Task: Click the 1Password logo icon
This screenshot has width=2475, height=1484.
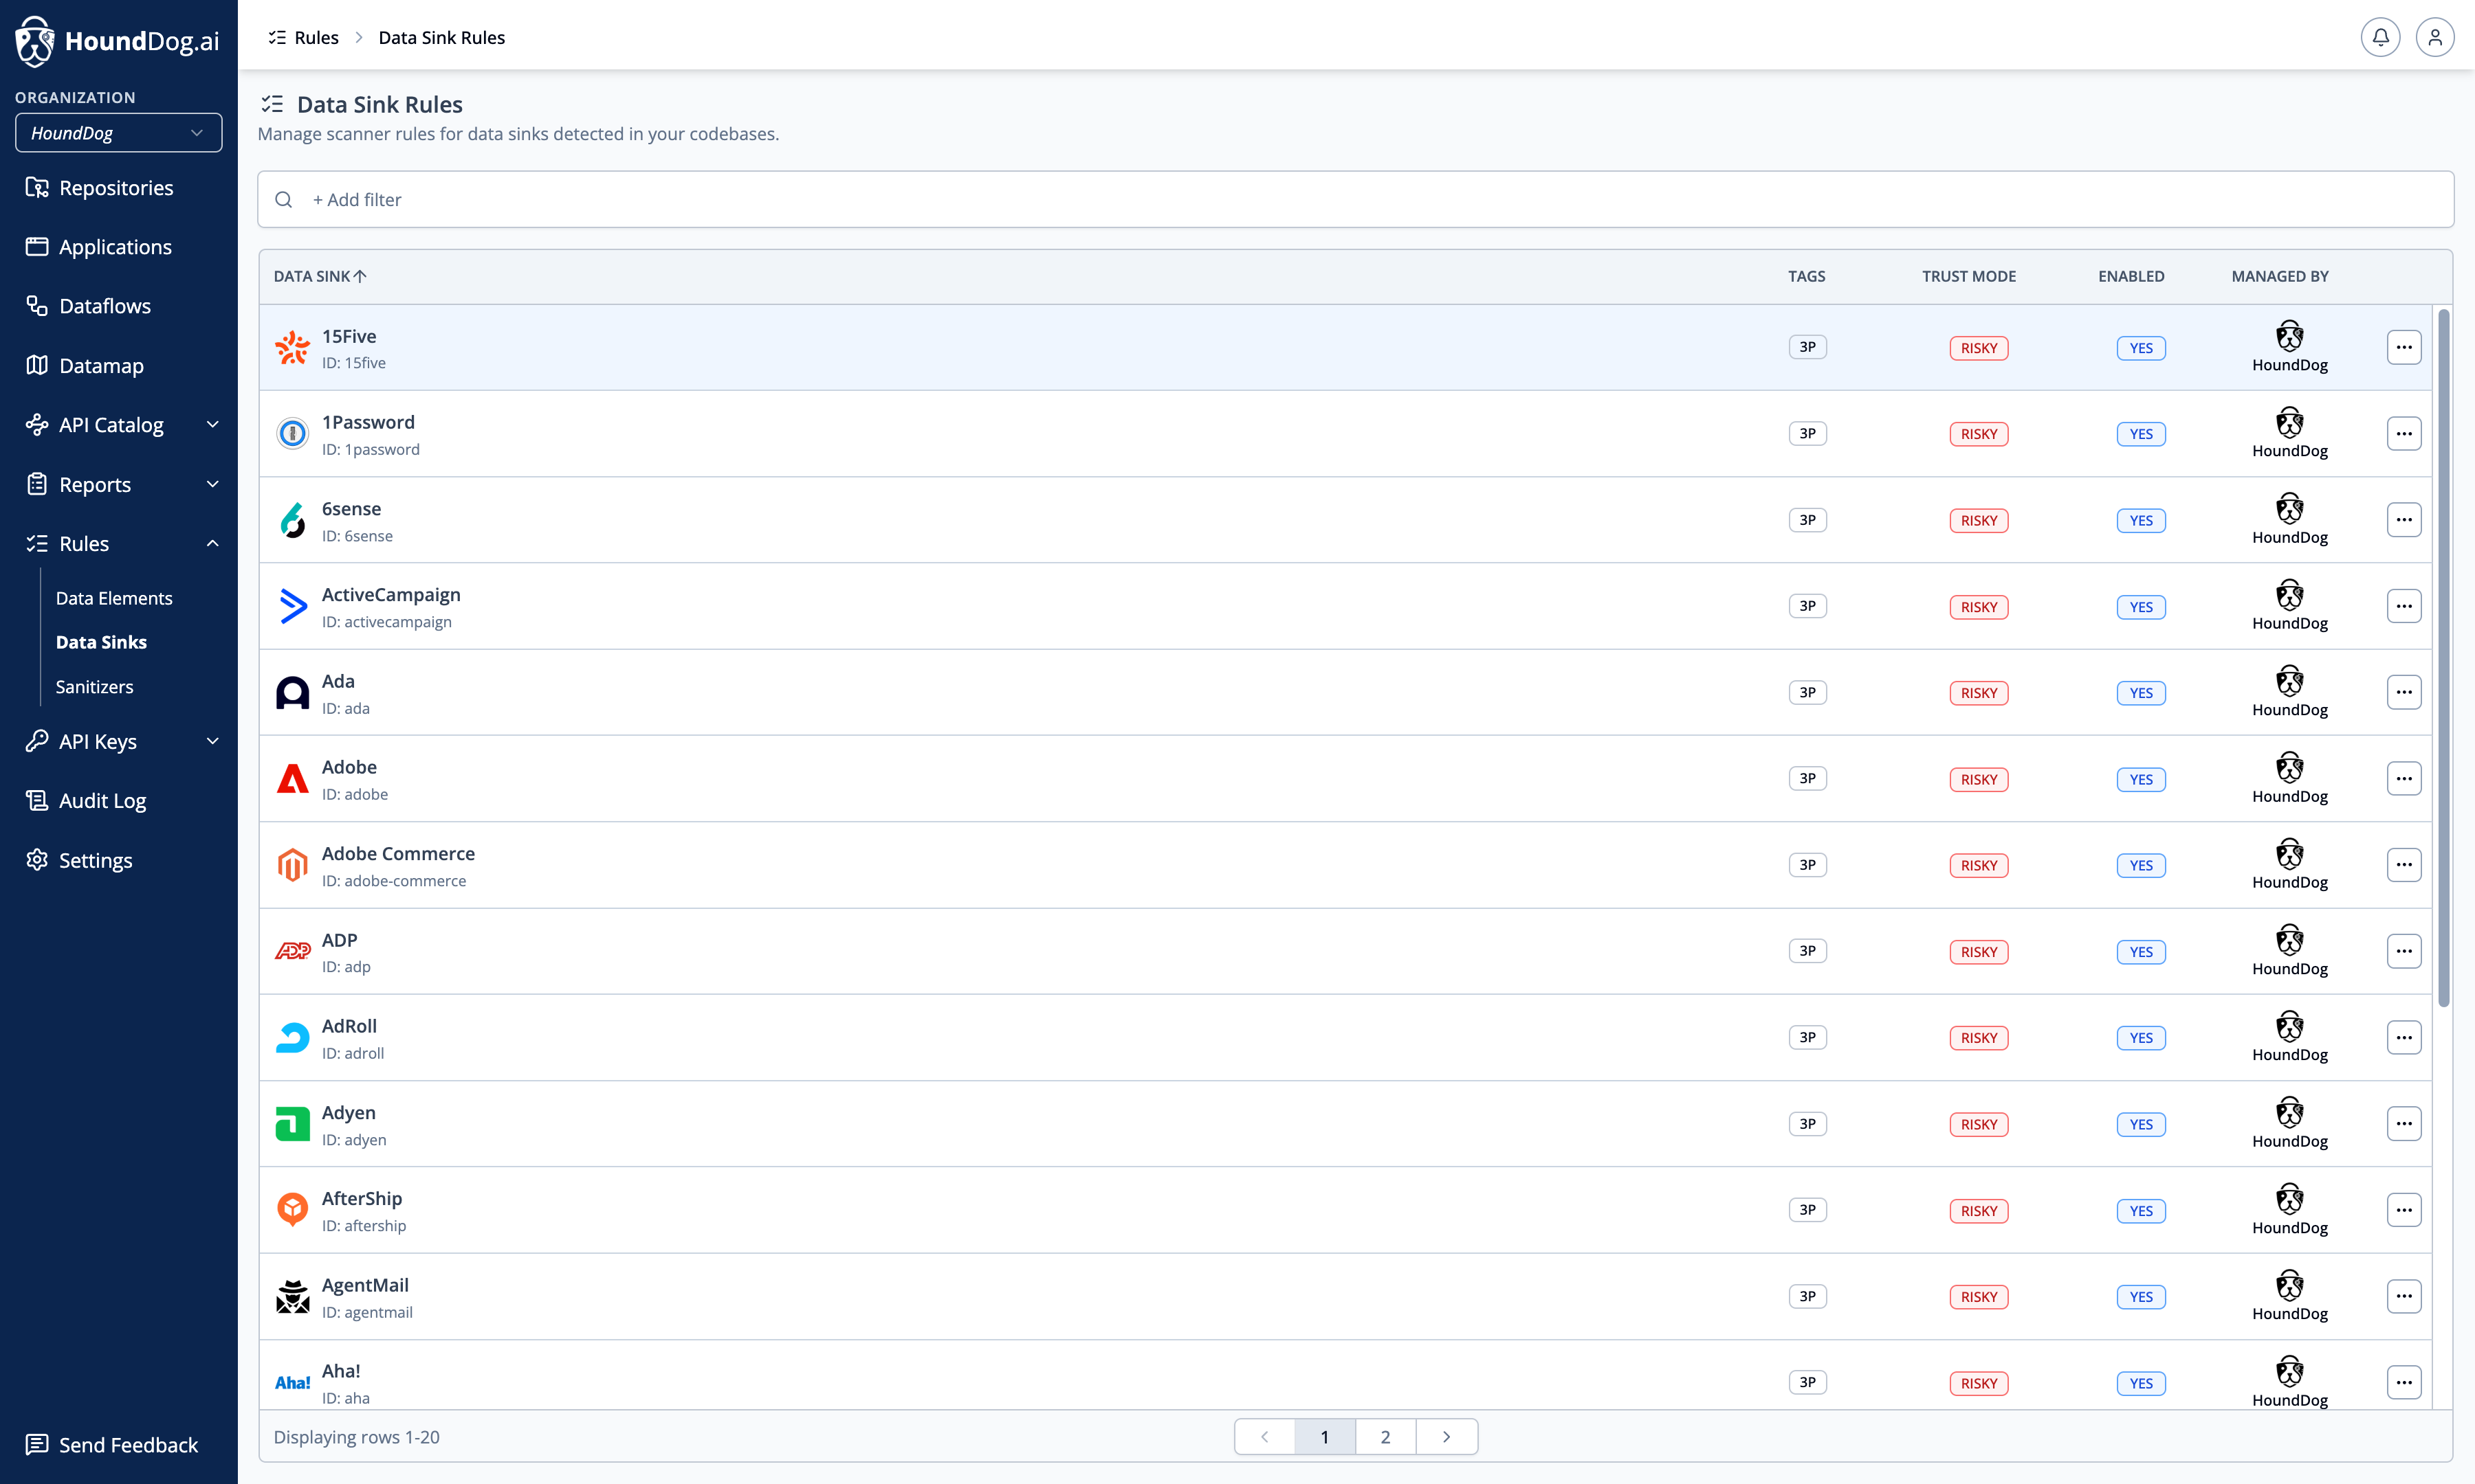Action: 292,434
